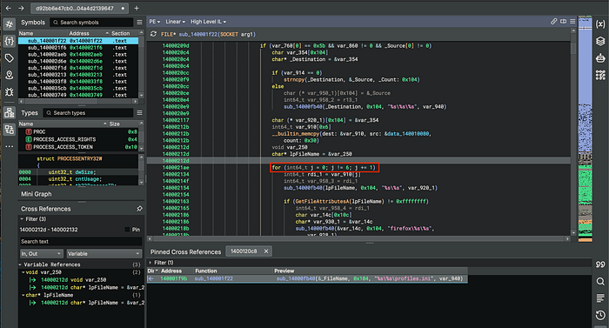The height and width of the screenshot is (328, 609).
Task: Open the Stack layers sidebar icon
Action: (600, 41)
